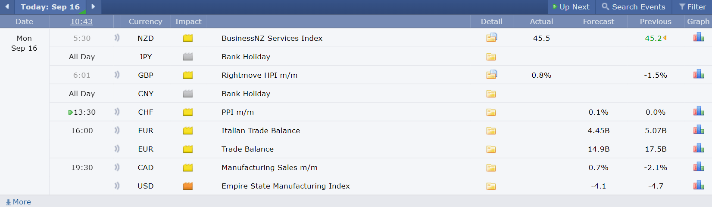712x207 pixels.
Task: Open Search Events
Action: point(634,7)
